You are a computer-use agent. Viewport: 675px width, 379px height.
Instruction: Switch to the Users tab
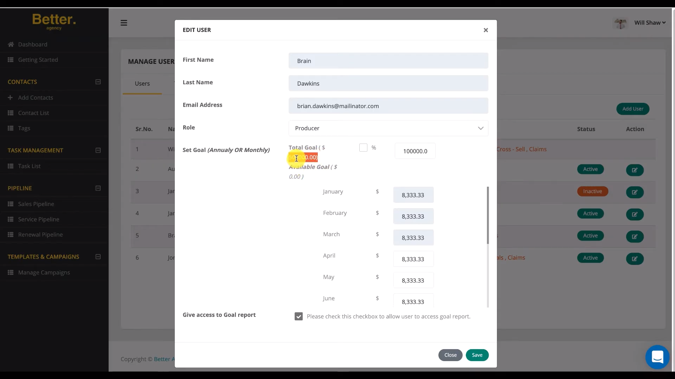coord(142,84)
